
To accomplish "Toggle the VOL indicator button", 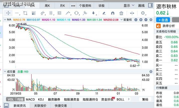I will (11, 100).
